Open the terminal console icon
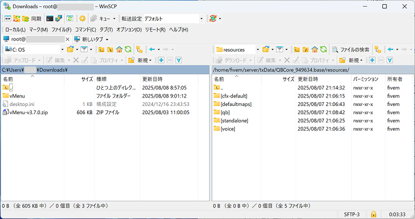 tap(50, 19)
